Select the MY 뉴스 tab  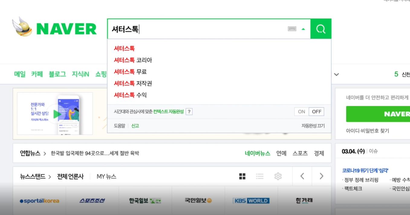(x=106, y=177)
